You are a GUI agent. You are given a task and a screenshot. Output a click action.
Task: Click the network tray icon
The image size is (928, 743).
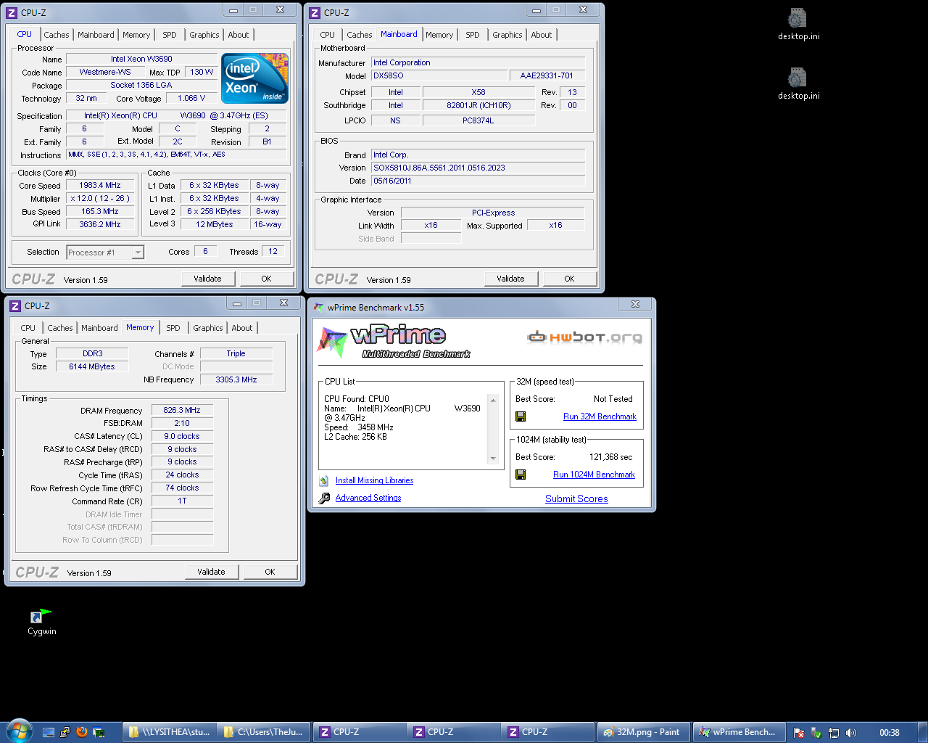pyautogui.click(x=834, y=733)
